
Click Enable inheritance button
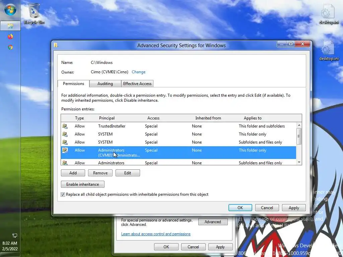(x=82, y=184)
